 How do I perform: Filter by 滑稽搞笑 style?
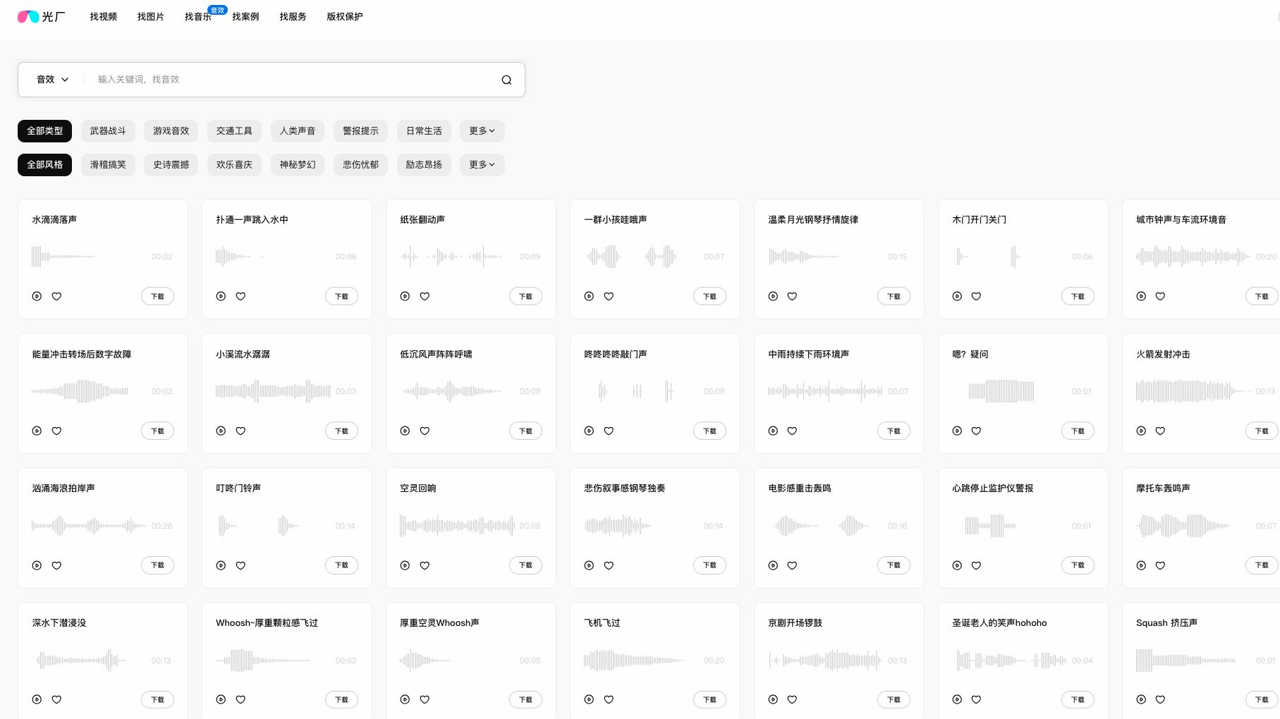point(108,165)
